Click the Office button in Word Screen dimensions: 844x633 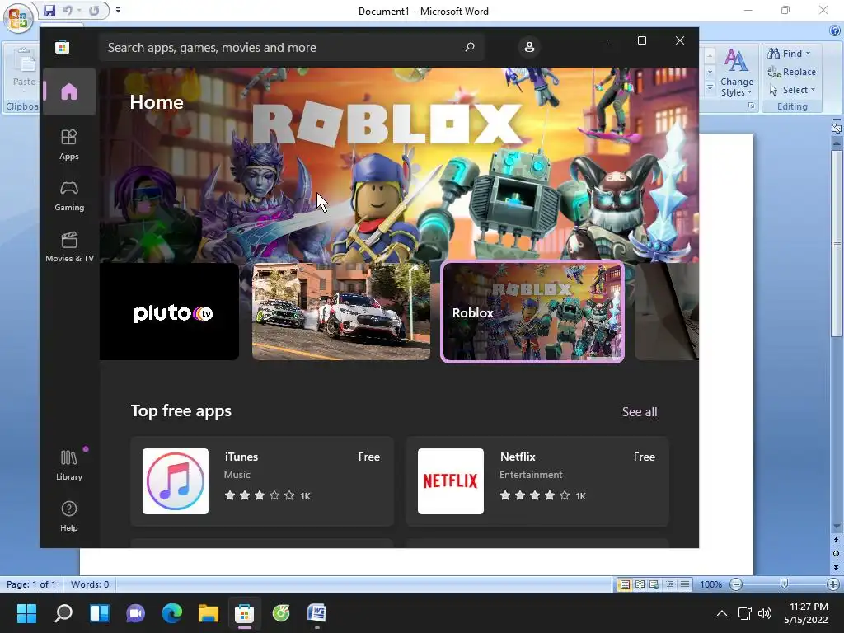tap(18, 18)
